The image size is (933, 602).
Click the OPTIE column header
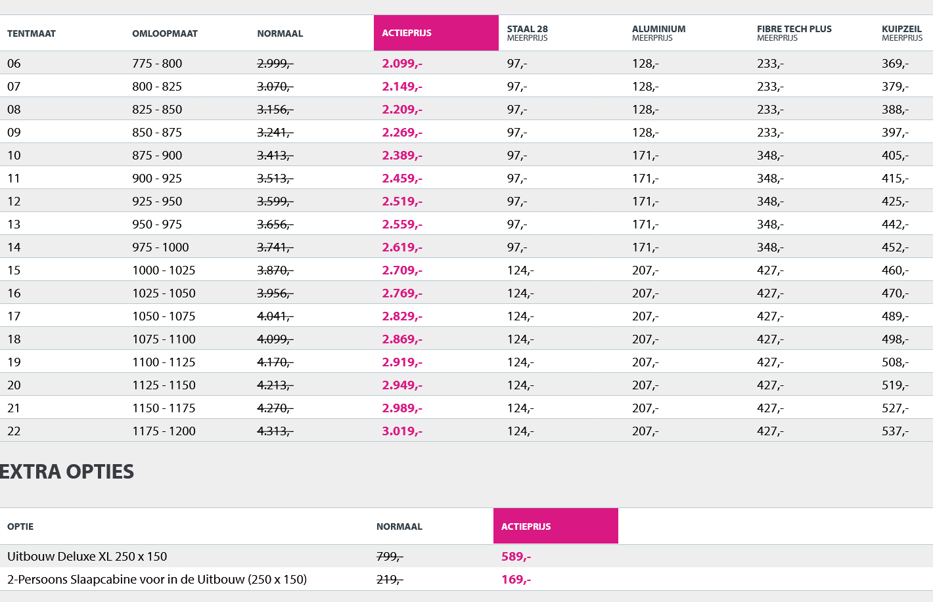[20, 527]
